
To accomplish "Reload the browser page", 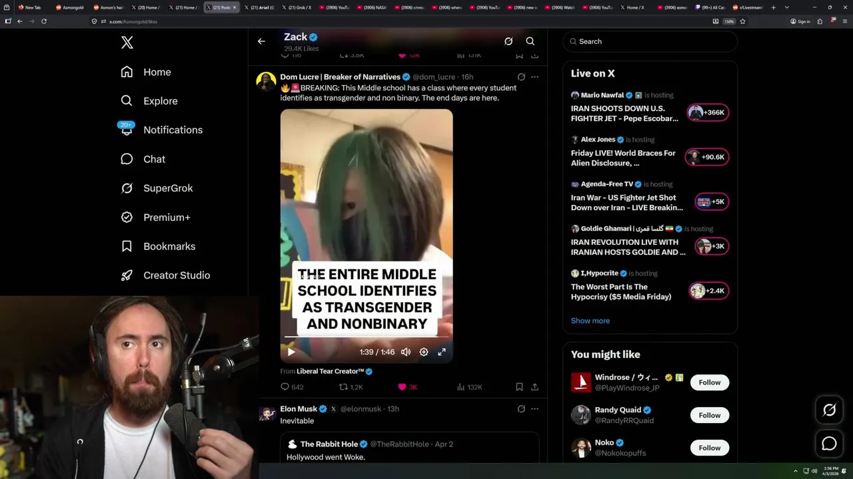I will coord(44,21).
